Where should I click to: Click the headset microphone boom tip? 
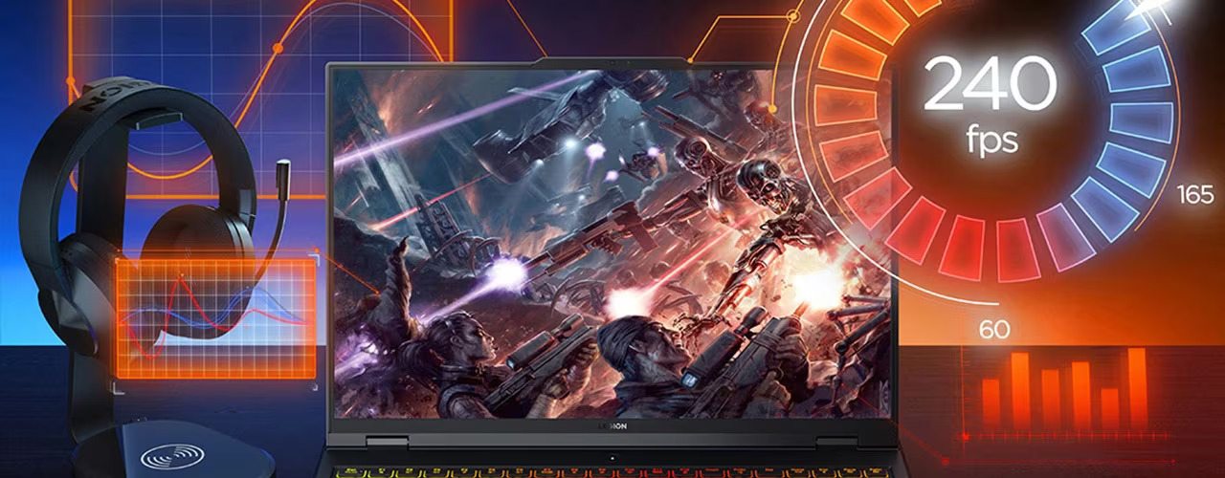click(284, 173)
